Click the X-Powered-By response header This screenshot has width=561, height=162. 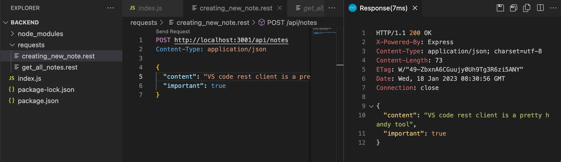coord(415,42)
